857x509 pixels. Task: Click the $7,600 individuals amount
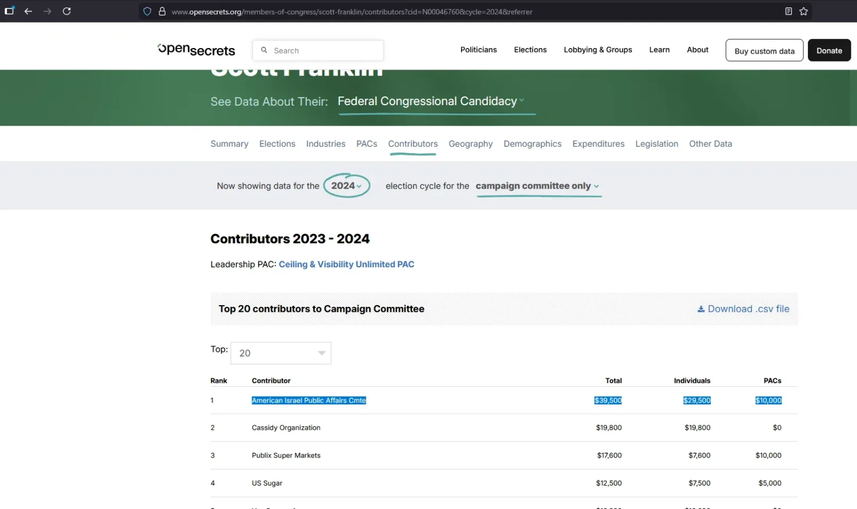[x=699, y=456]
